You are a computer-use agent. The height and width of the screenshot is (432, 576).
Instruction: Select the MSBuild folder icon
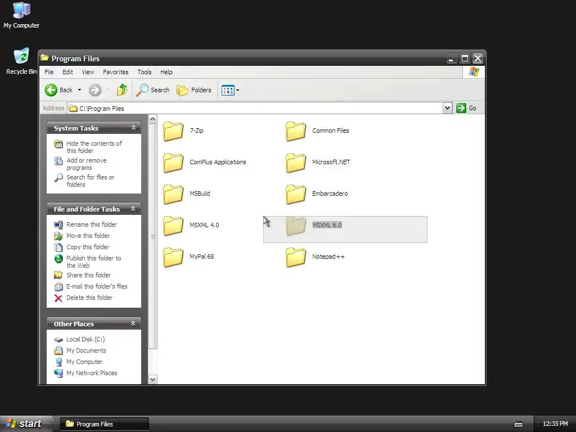tap(173, 194)
